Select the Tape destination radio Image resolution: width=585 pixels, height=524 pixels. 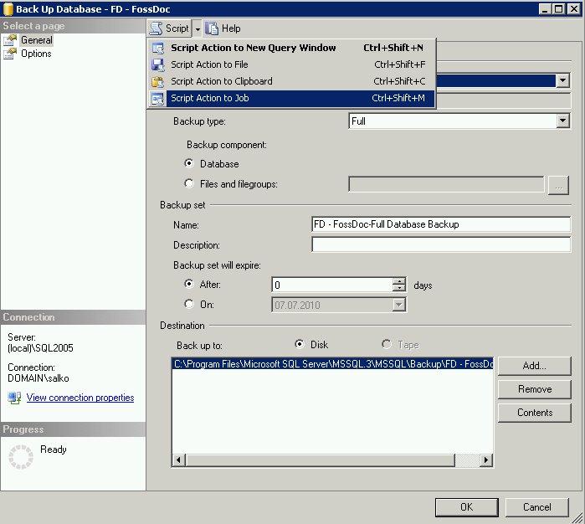pos(387,344)
